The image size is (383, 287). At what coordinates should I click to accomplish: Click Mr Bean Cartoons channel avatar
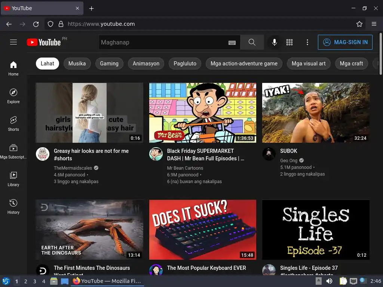click(156, 154)
